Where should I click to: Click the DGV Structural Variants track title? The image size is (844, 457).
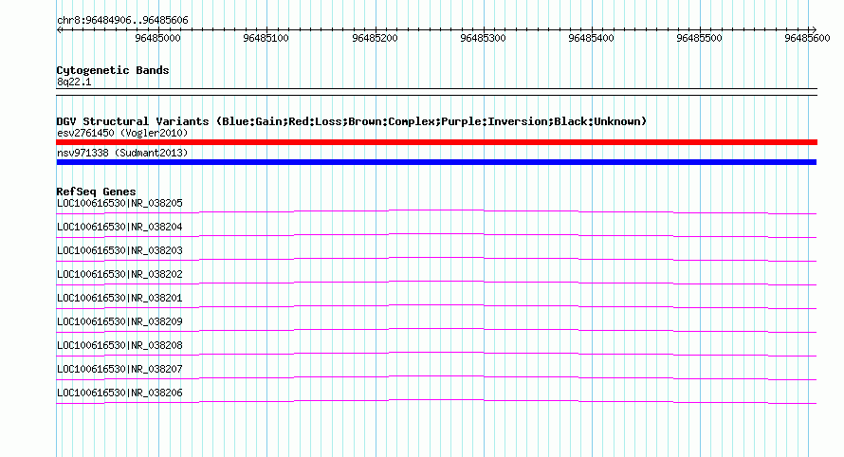[x=352, y=121]
